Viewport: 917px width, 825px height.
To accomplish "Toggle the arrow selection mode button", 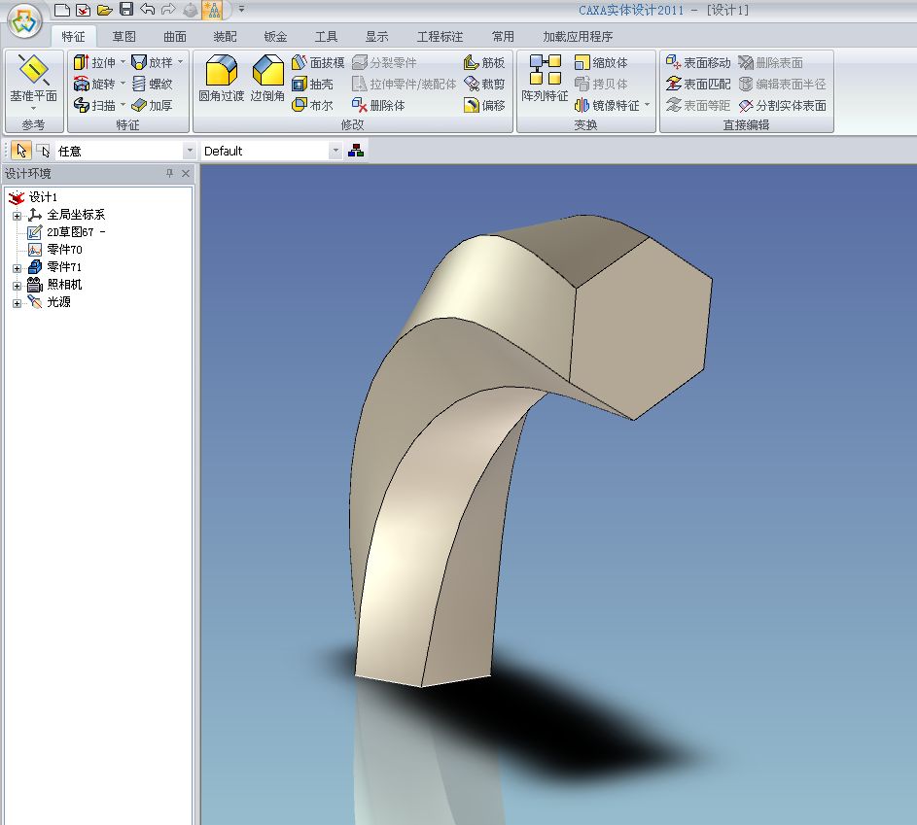I will pyautogui.click(x=21, y=151).
